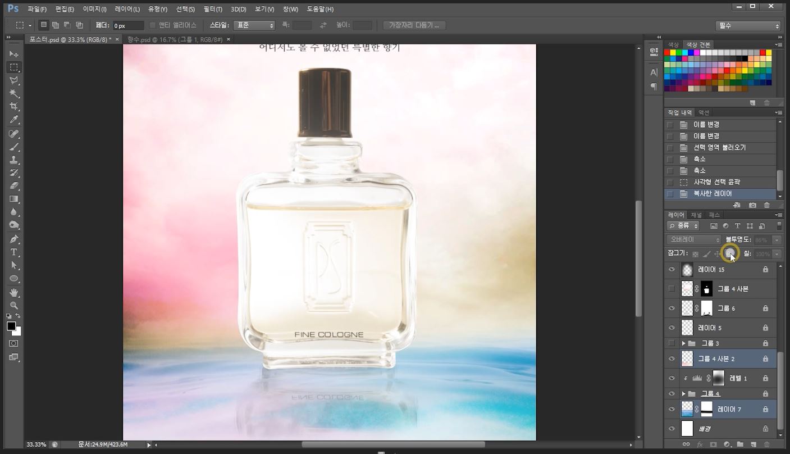Select 사각형 선택 윤곽 history state
The width and height of the screenshot is (790, 454).
click(x=720, y=182)
